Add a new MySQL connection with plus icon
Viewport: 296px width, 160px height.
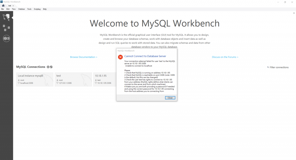pyautogui.click(x=48, y=67)
